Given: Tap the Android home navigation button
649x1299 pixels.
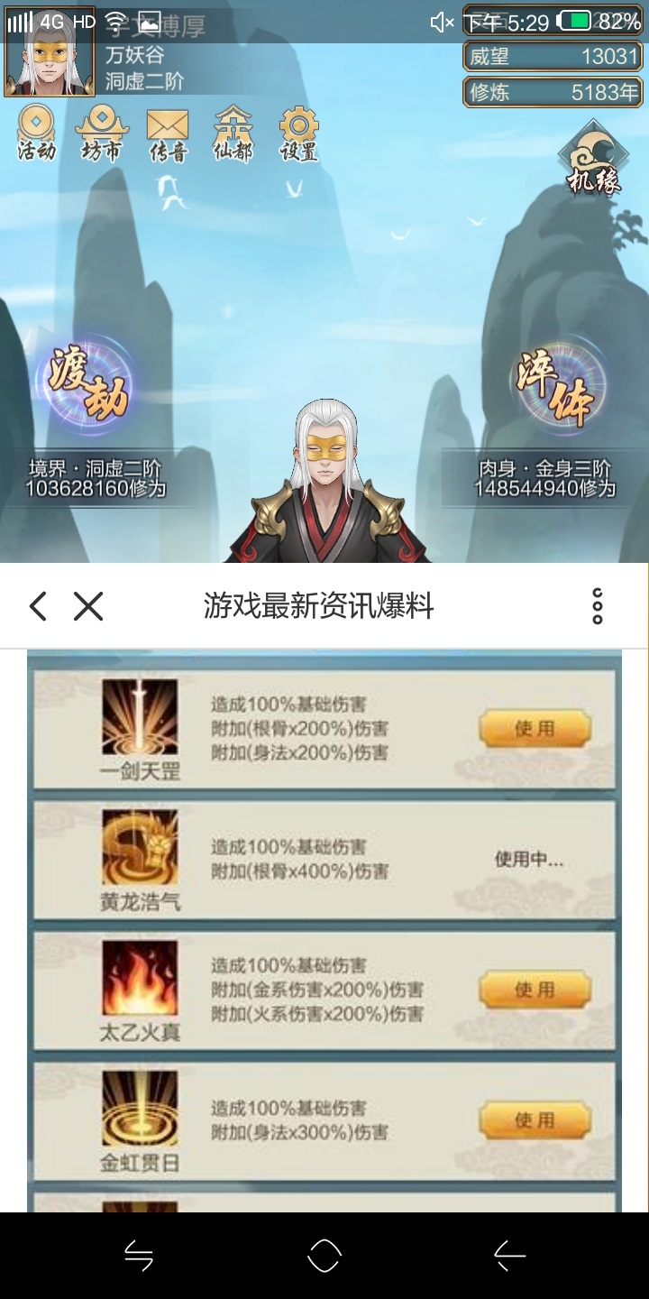Looking at the screenshot, I should 324,1256.
